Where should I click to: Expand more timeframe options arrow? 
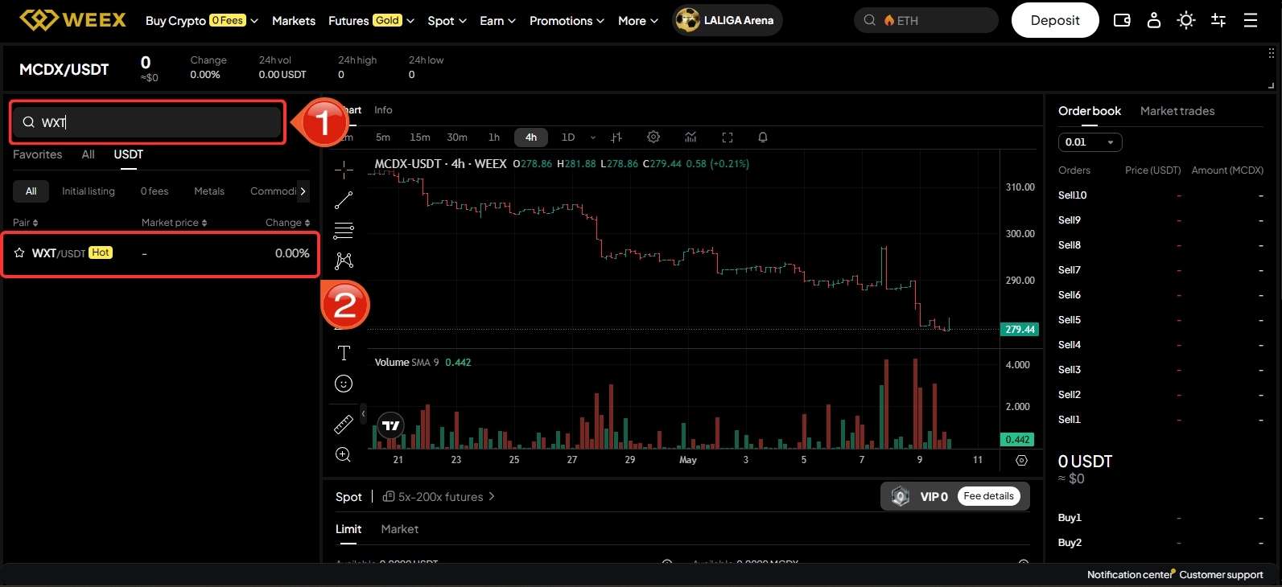593,138
